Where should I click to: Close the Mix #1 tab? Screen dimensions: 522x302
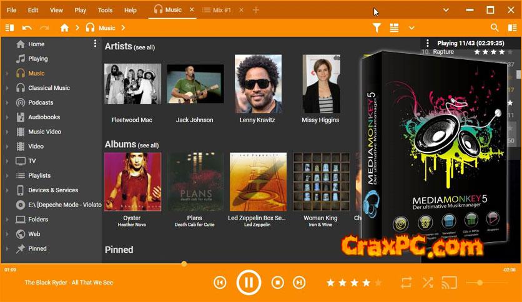242,10
